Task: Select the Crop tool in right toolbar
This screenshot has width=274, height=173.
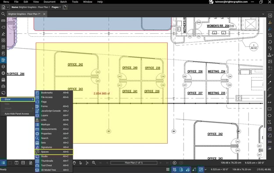Action: (x=270, y=68)
